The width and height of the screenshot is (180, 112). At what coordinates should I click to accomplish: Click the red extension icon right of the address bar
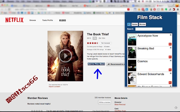point(129,9)
